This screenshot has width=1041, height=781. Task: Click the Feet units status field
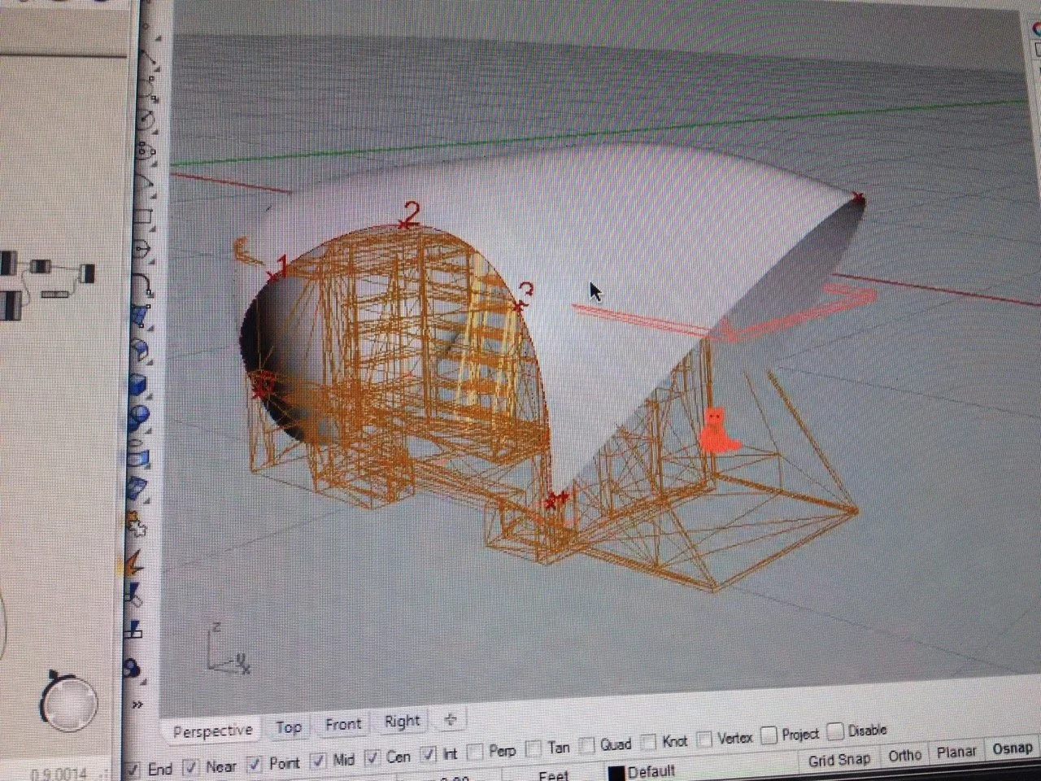coord(553,775)
